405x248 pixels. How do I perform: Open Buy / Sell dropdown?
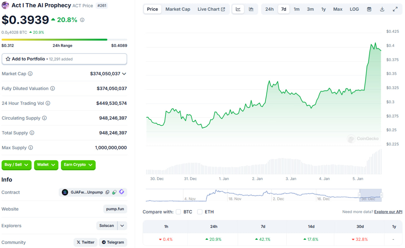click(x=17, y=165)
